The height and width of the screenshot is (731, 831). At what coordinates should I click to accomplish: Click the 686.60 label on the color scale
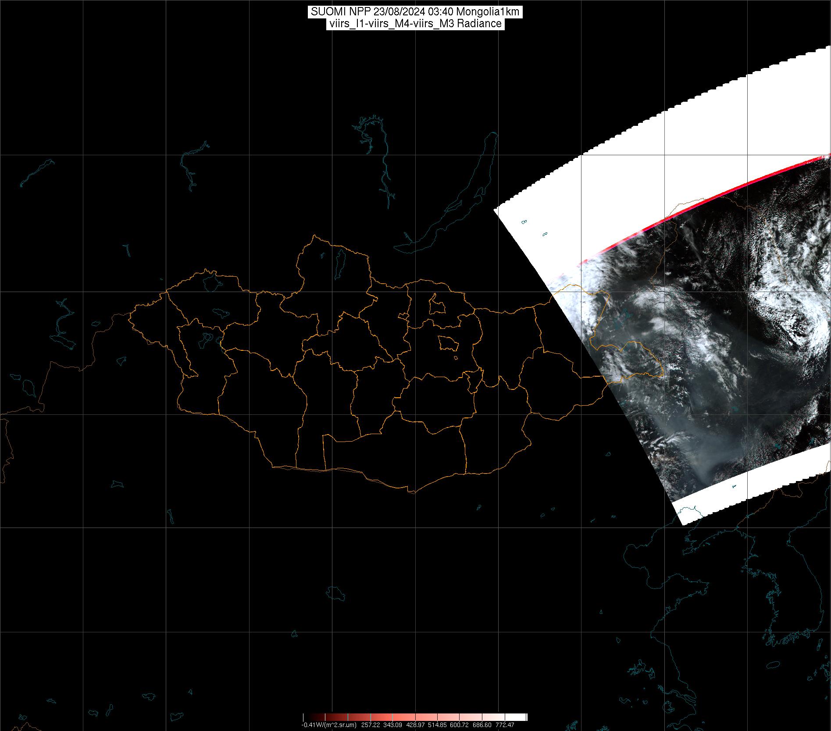(x=481, y=725)
